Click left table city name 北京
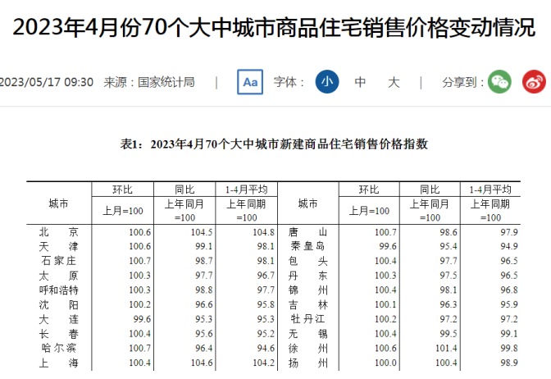The image size is (551, 379). tap(59, 232)
